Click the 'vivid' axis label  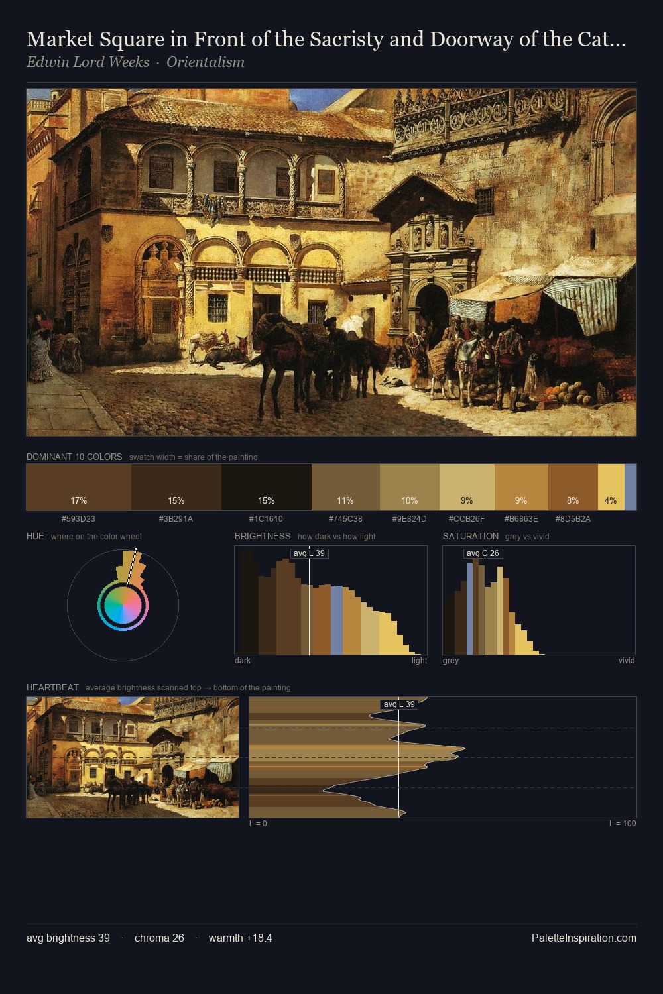(627, 661)
